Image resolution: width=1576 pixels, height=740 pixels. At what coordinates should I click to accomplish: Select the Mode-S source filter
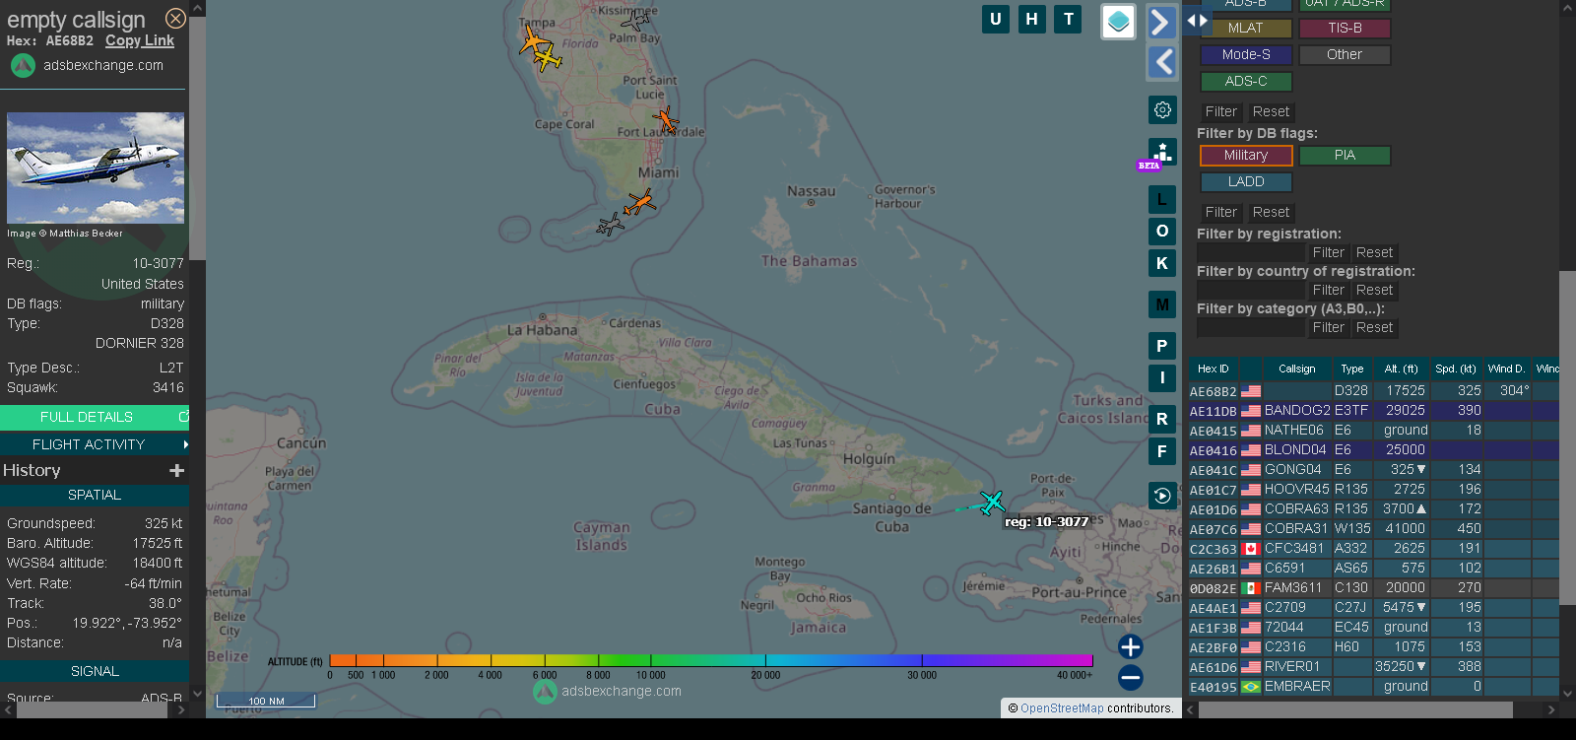click(x=1246, y=55)
